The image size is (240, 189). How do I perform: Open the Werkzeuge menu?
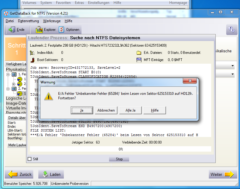(x=52, y=21)
